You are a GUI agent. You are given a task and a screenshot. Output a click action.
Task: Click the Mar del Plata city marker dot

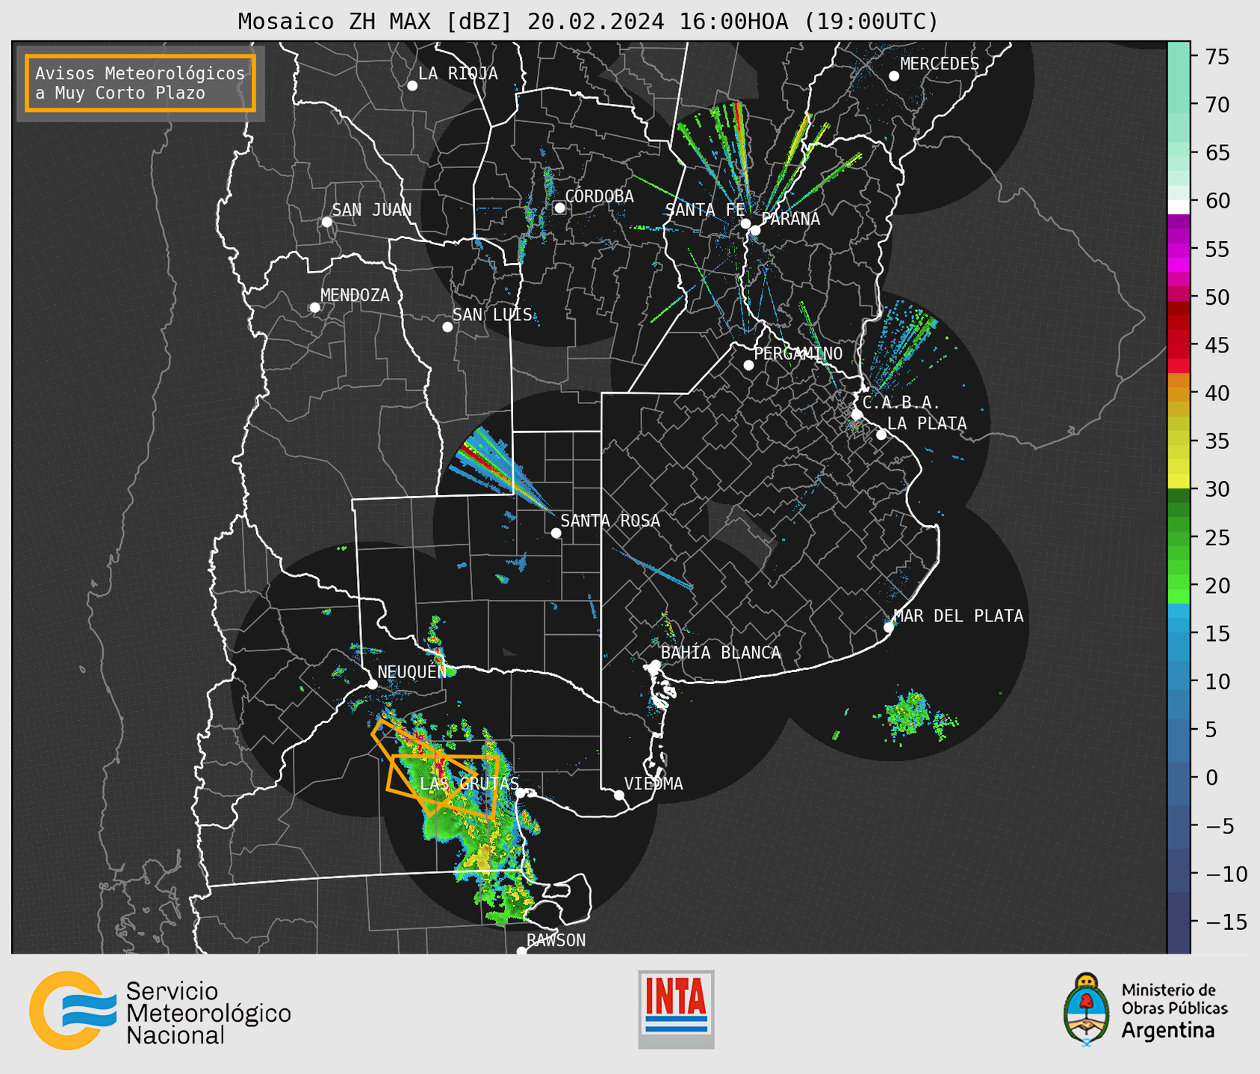click(889, 627)
